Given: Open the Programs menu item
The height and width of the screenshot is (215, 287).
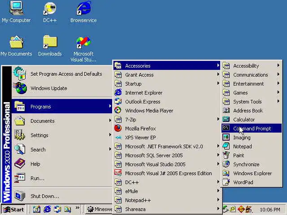Looking at the screenshot, I should pos(62,107).
